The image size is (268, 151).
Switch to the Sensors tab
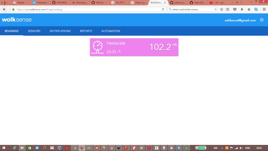34,31
